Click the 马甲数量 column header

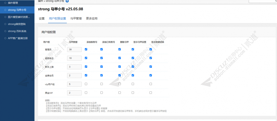tap(73, 42)
